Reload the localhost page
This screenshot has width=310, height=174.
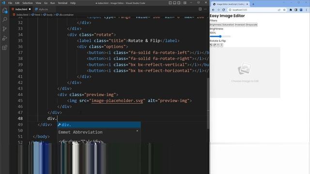[224, 10]
